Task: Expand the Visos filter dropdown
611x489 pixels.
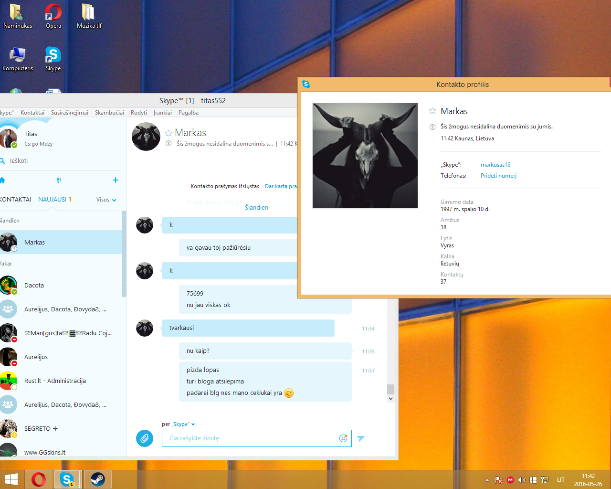Action: pos(106,200)
